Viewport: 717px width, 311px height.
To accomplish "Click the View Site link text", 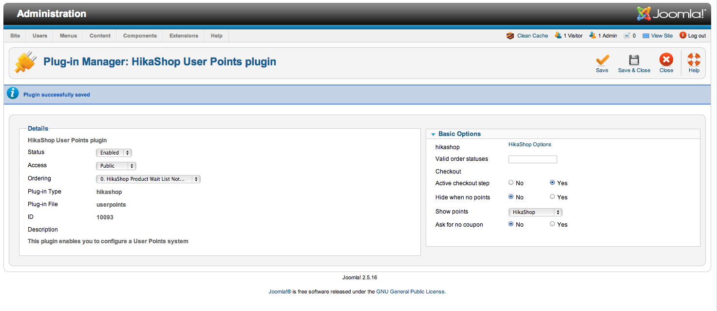I will [662, 36].
